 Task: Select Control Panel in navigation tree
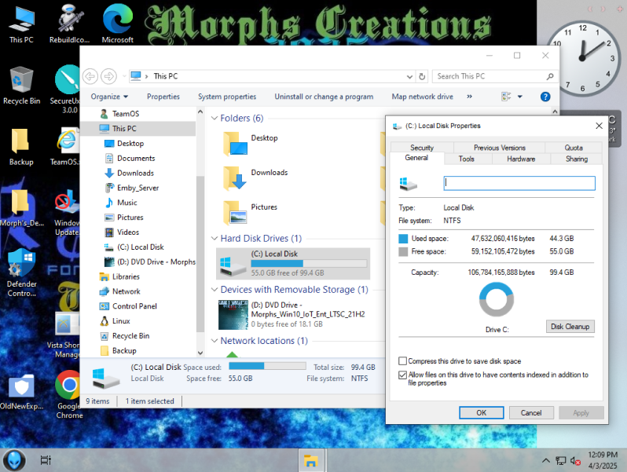(134, 306)
